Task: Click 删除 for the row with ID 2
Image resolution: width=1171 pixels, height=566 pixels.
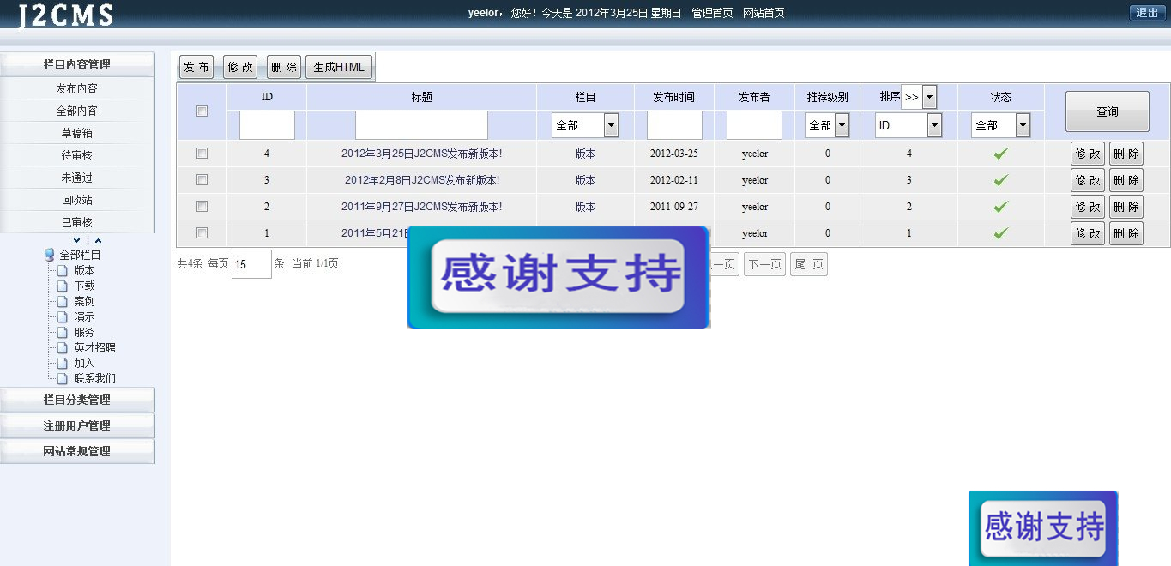Action: pyautogui.click(x=1126, y=207)
